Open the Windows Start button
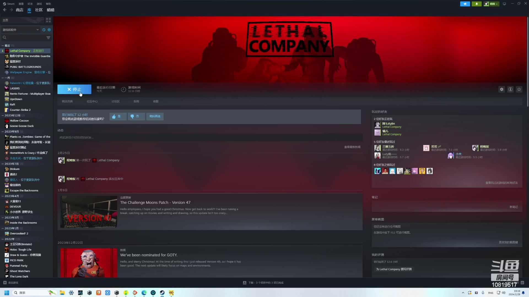This screenshot has width=529, height=297. click(x=7, y=293)
